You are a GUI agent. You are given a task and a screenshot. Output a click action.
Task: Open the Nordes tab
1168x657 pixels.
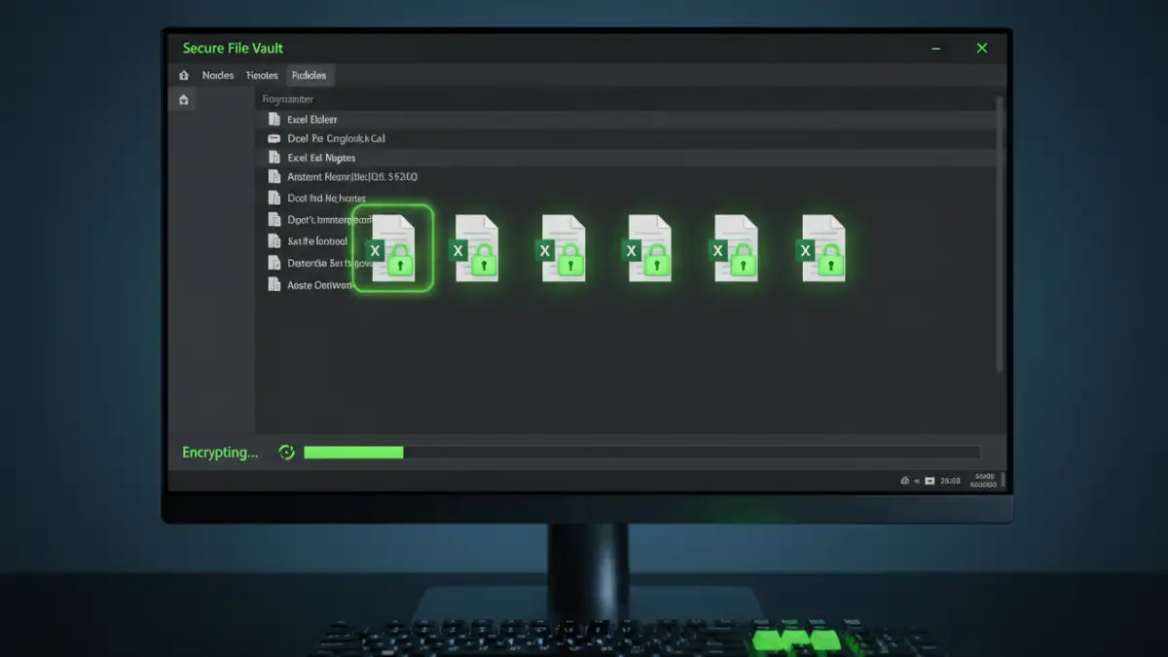[217, 76]
